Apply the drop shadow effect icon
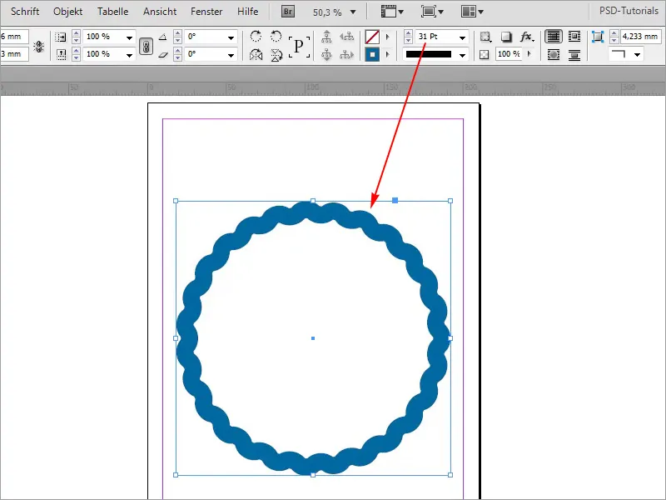The width and height of the screenshot is (666, 500). (x=504, y=36)
